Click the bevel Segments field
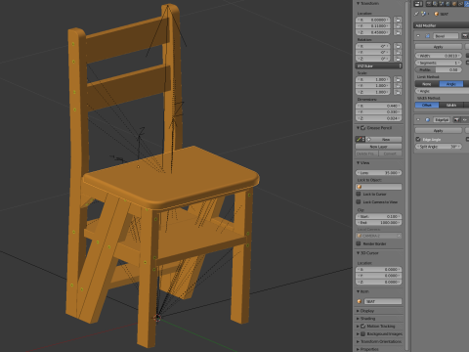This screenshot has height=352, width=469. (439, 63)
